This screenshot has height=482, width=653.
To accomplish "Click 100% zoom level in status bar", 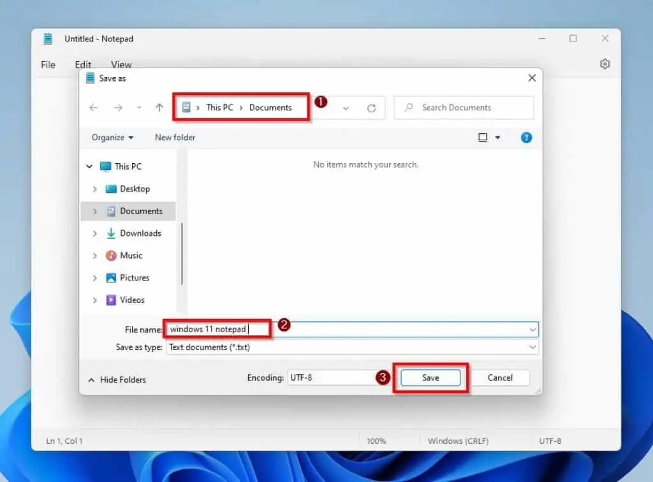I will [376, 441].
